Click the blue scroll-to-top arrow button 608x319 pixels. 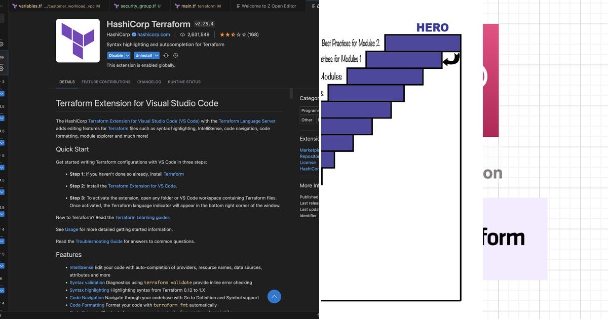pos(274,296)
